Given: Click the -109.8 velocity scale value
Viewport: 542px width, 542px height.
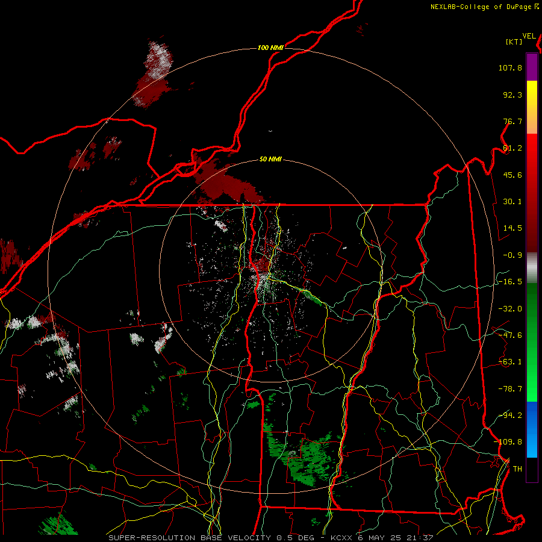Looking at the screenshot, I should 508,442.
